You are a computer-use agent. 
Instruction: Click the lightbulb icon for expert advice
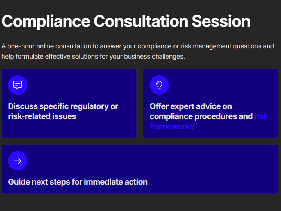159,85
